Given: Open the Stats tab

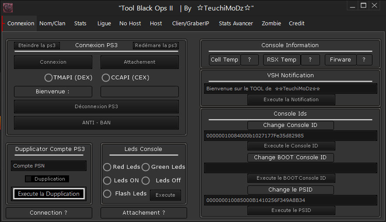Looking at the screenshot, I should [x=80, y=24].
